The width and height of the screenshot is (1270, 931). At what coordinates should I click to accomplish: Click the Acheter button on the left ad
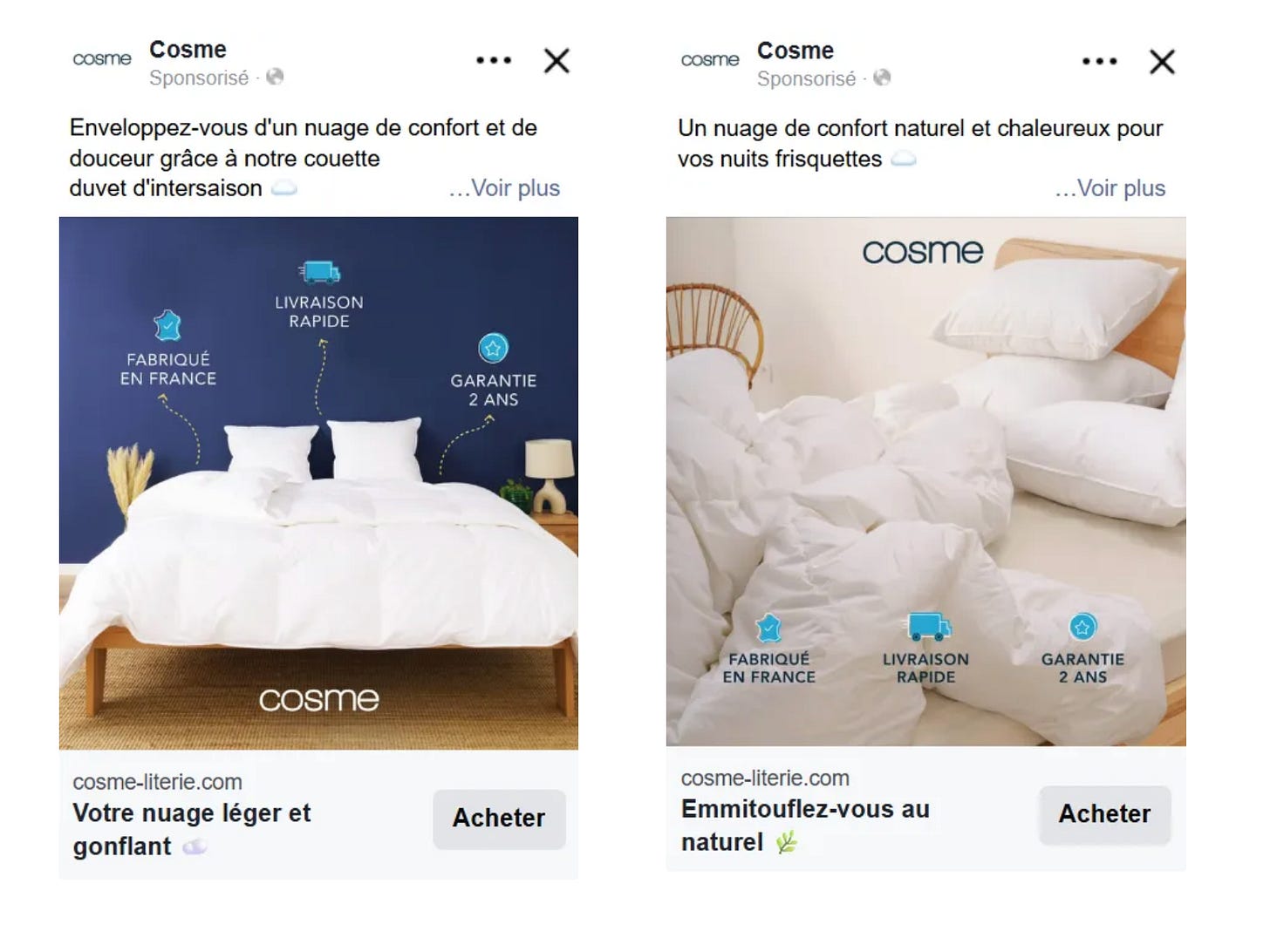coord(499,819)
